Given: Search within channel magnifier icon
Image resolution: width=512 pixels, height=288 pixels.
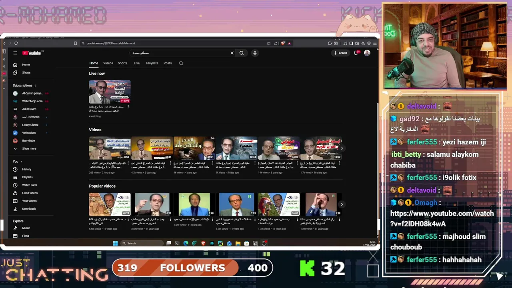Looking at the screenshot, I should 181,63.
